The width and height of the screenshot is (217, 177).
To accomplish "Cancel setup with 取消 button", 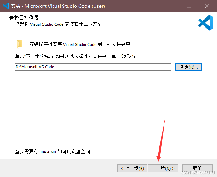I will pos(197,168).
